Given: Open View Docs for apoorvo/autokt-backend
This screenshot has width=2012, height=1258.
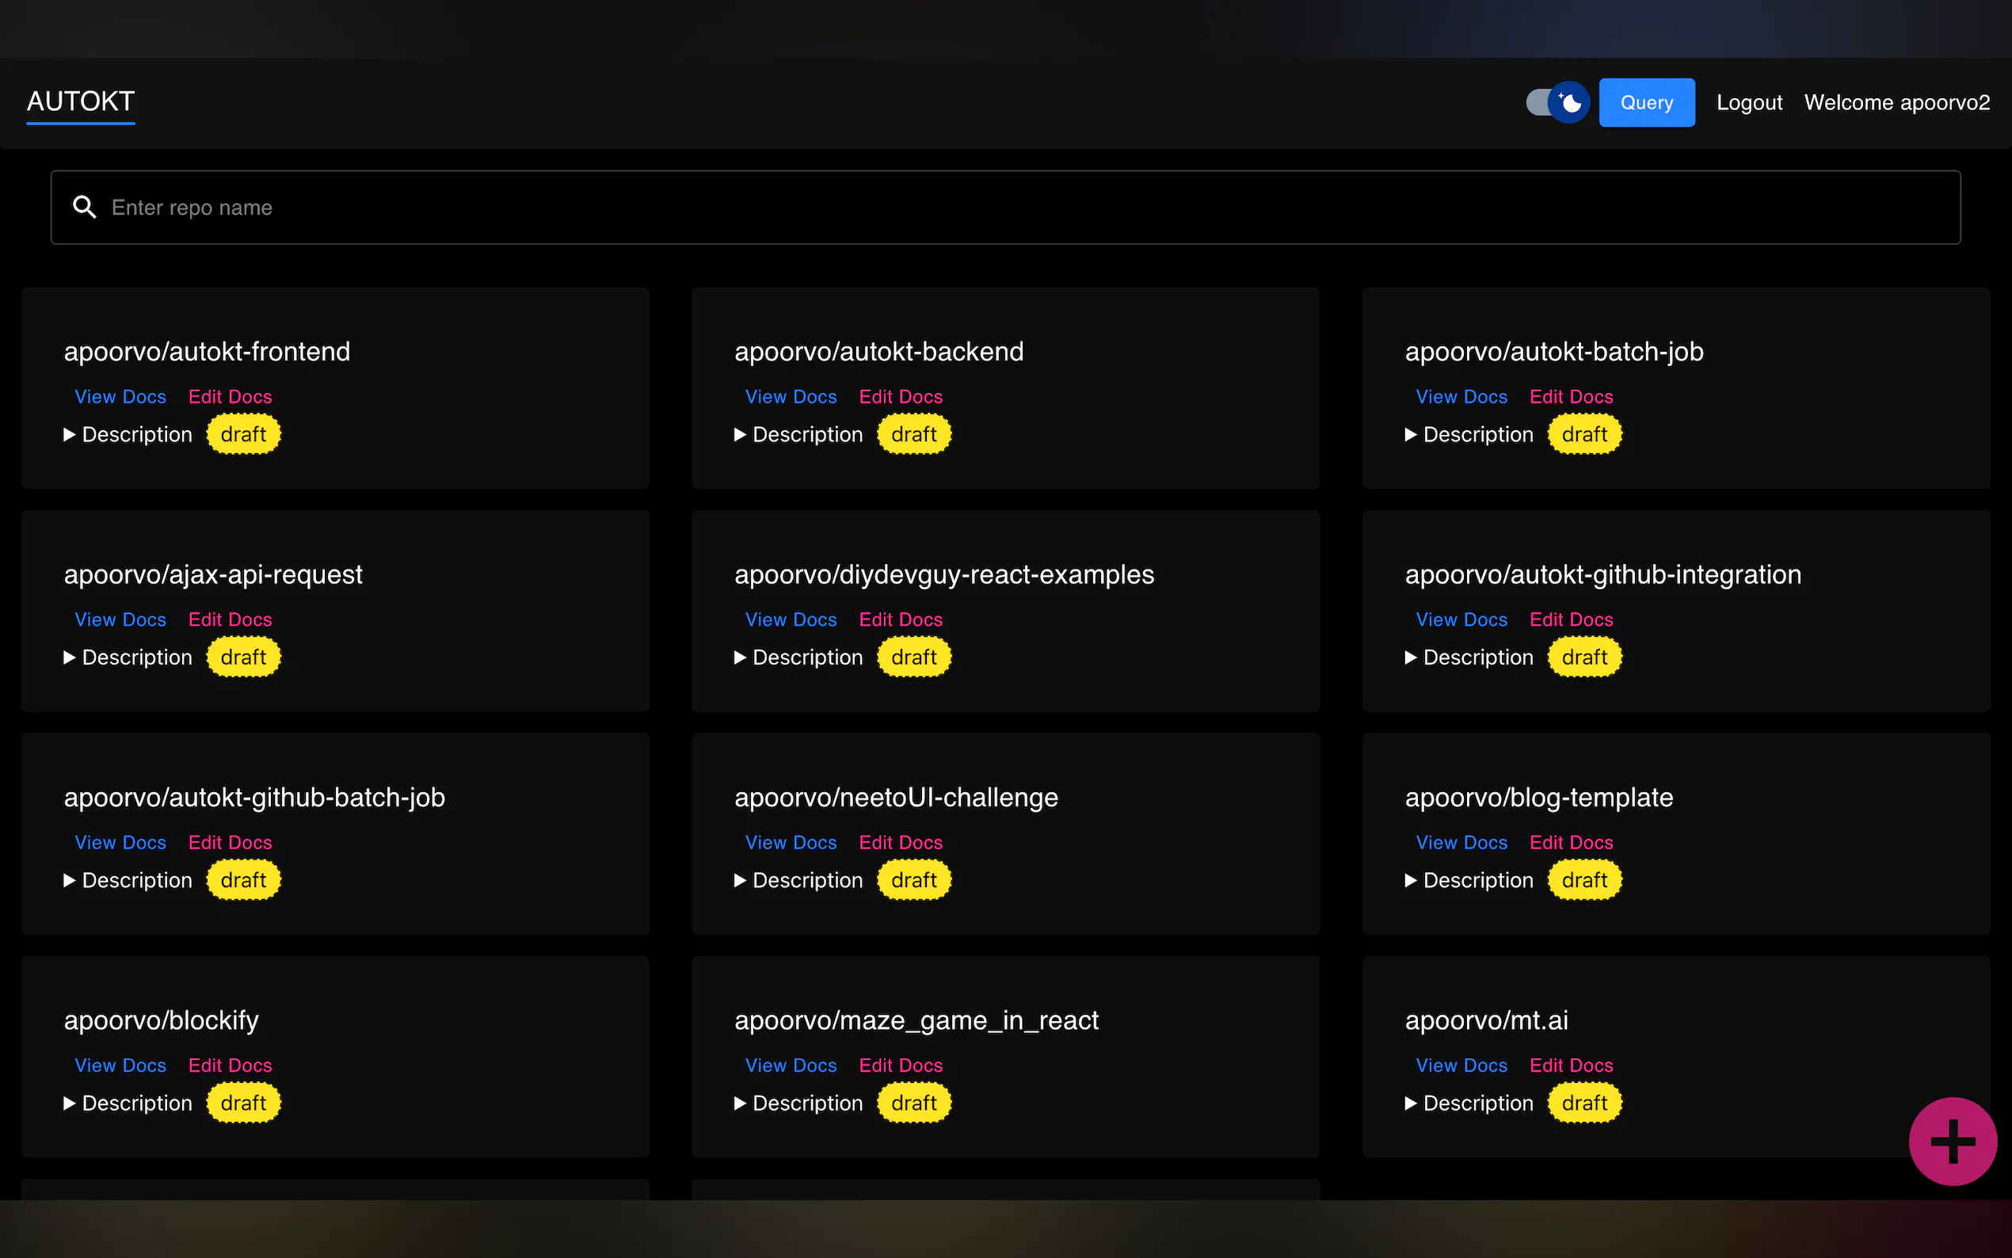Looking at the screenshot, I should pyautogui.click(x=791, y=397).
